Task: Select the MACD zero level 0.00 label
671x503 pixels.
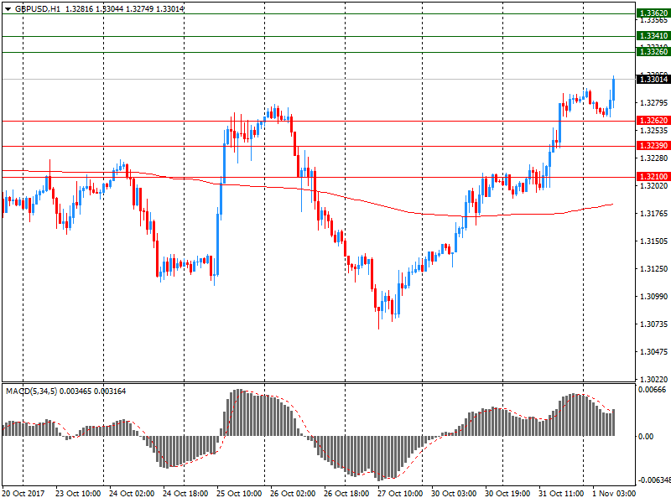Action: click(x=645, y=436)
